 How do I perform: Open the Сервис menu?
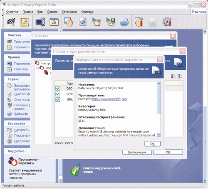tap(52, 12)
